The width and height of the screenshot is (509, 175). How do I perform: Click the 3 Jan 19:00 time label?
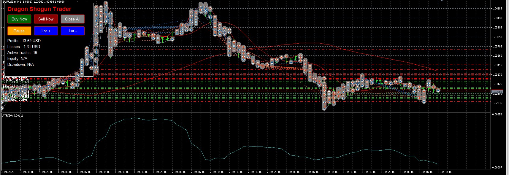click(27, 172)
